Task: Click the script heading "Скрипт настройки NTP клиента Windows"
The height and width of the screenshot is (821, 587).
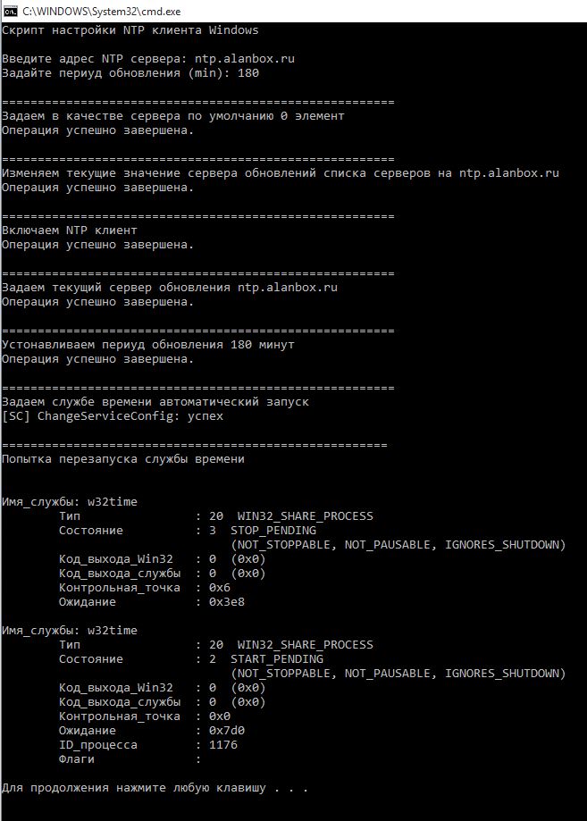Action: 130,30
